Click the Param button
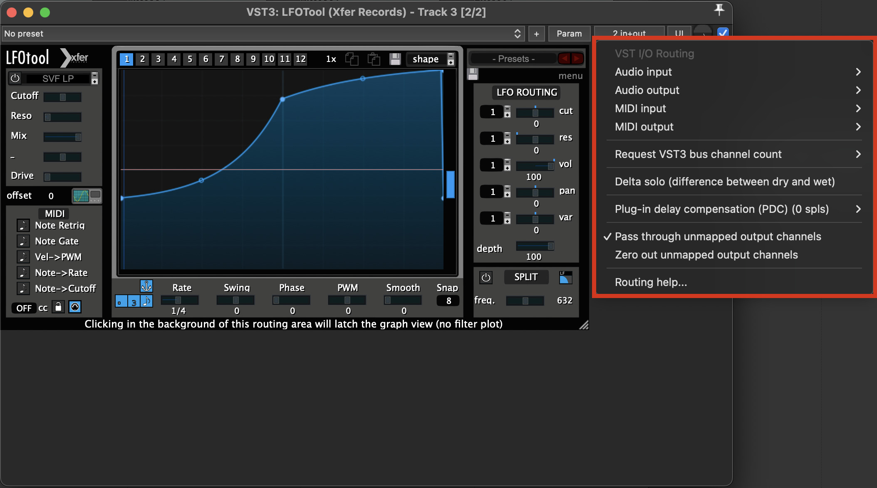Screen dimensions: 877x488 tap(569, 34)
